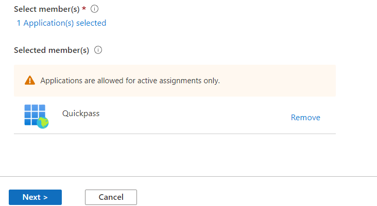Screen dimensions: 377x206
Task: Open the info tooltip next to Selected member(s)
Action: click(98, 50)
